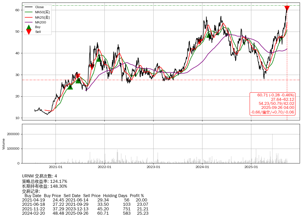Click the Profit % column header
302x218 pixels.
(137, 196)
